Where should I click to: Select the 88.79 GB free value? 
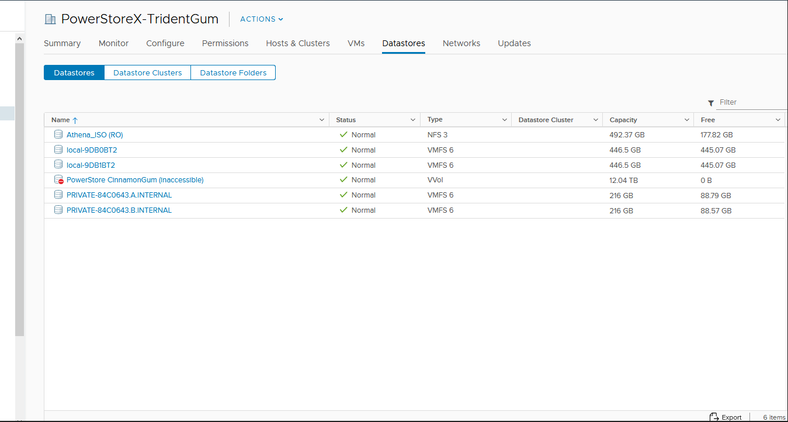coord(716,196)
